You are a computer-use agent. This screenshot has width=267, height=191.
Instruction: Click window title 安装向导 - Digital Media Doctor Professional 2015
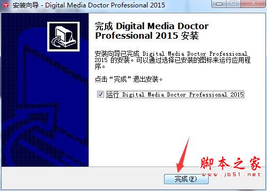(x=89, y=5)
